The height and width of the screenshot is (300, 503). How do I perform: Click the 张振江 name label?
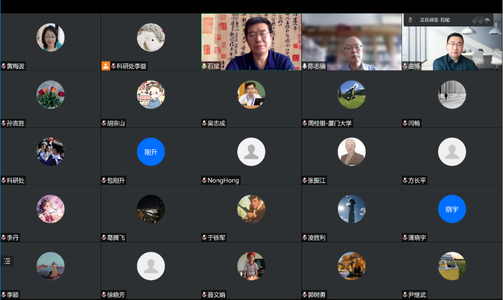coord(317,181)
